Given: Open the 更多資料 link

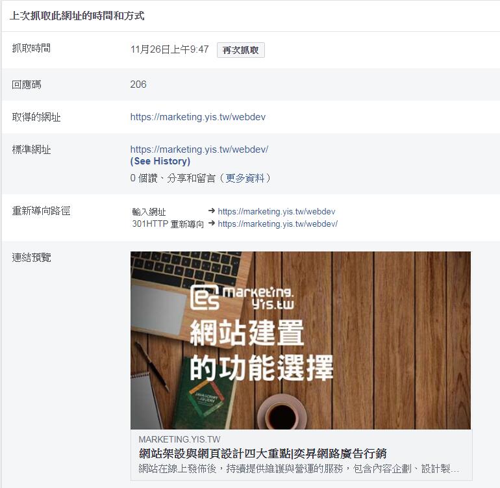Looking at the screenshot, I should coord(245,178).
